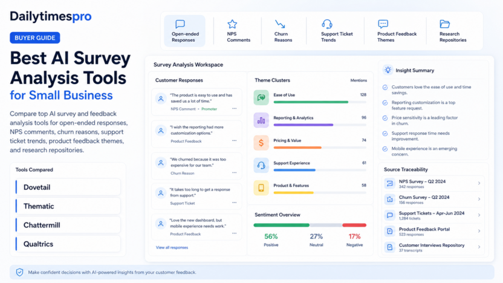This screenshot has height=283, width=503.
Task: Click the shield icon in the footer banner
Action: [19, 272]
